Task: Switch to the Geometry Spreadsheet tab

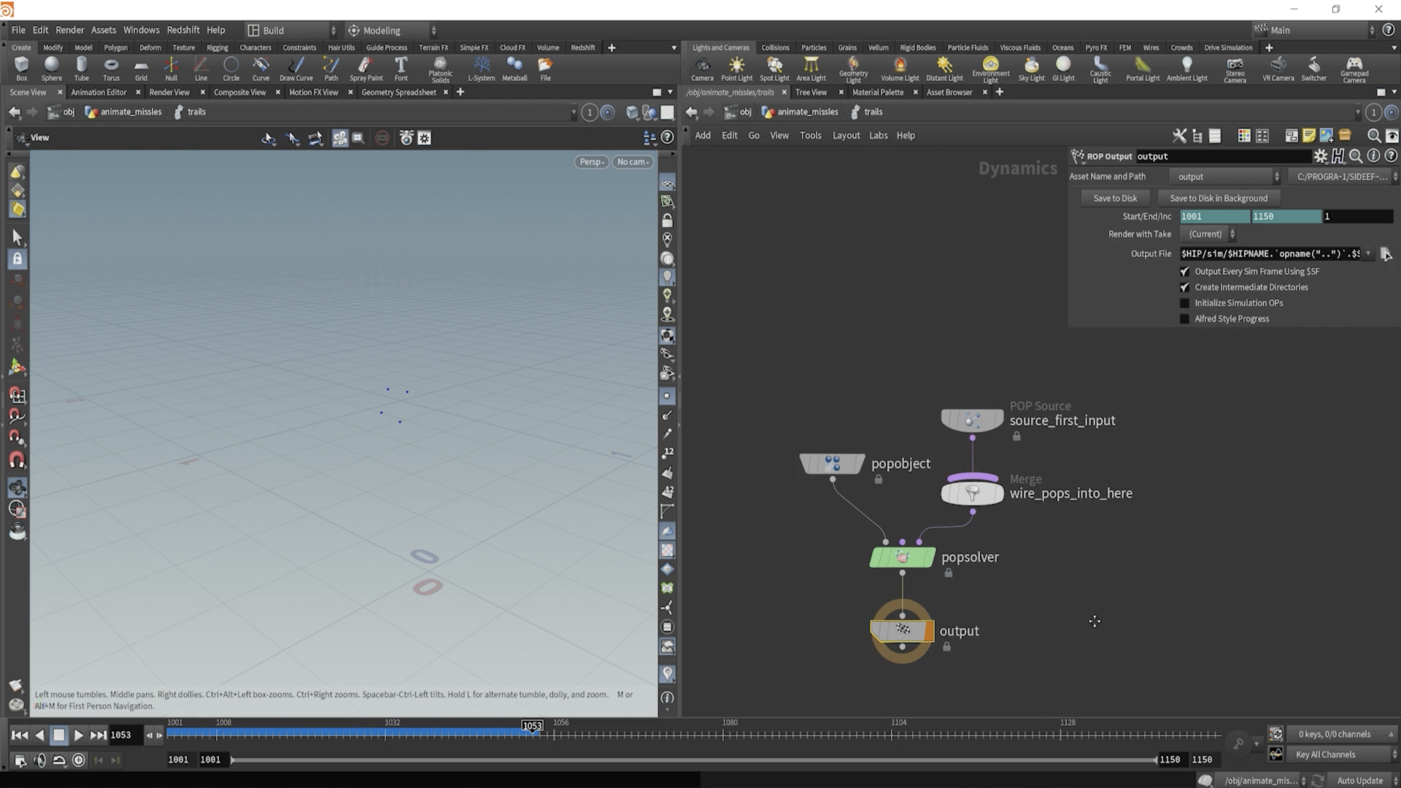Action: 398,92
